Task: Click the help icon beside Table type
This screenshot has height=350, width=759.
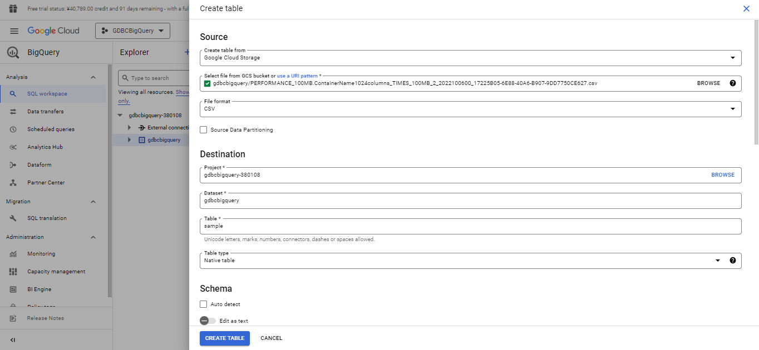Action: pyautogui.click(x=732, y=261)
